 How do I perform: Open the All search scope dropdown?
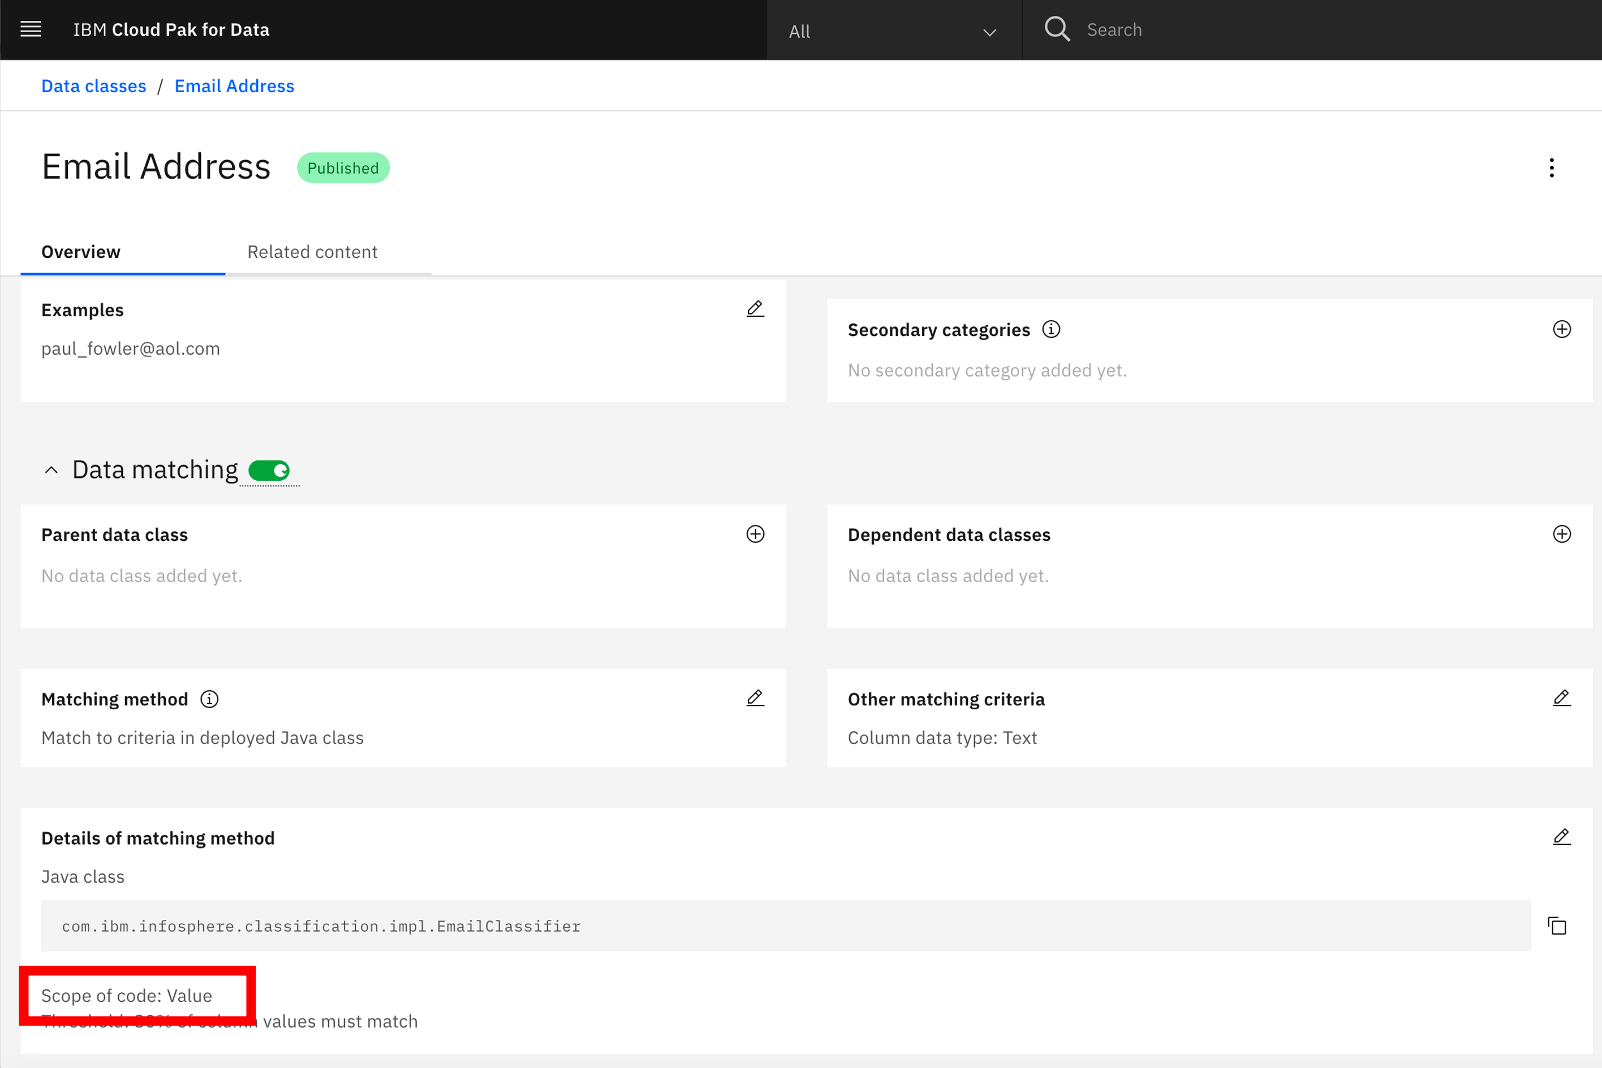(893, 31)
